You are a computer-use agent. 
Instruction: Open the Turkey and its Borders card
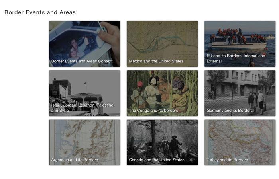(240, 142)
